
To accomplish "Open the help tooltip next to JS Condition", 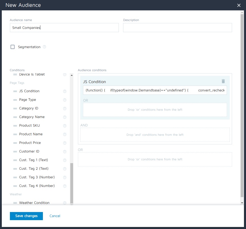I will [65, 91].
